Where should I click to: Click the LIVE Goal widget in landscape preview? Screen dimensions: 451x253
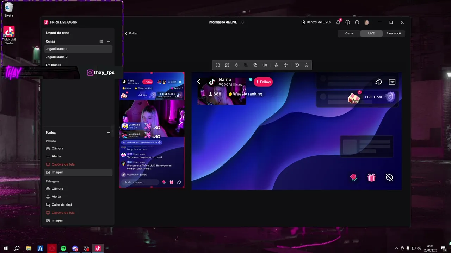pyautogui.click(x=371, y=97)
